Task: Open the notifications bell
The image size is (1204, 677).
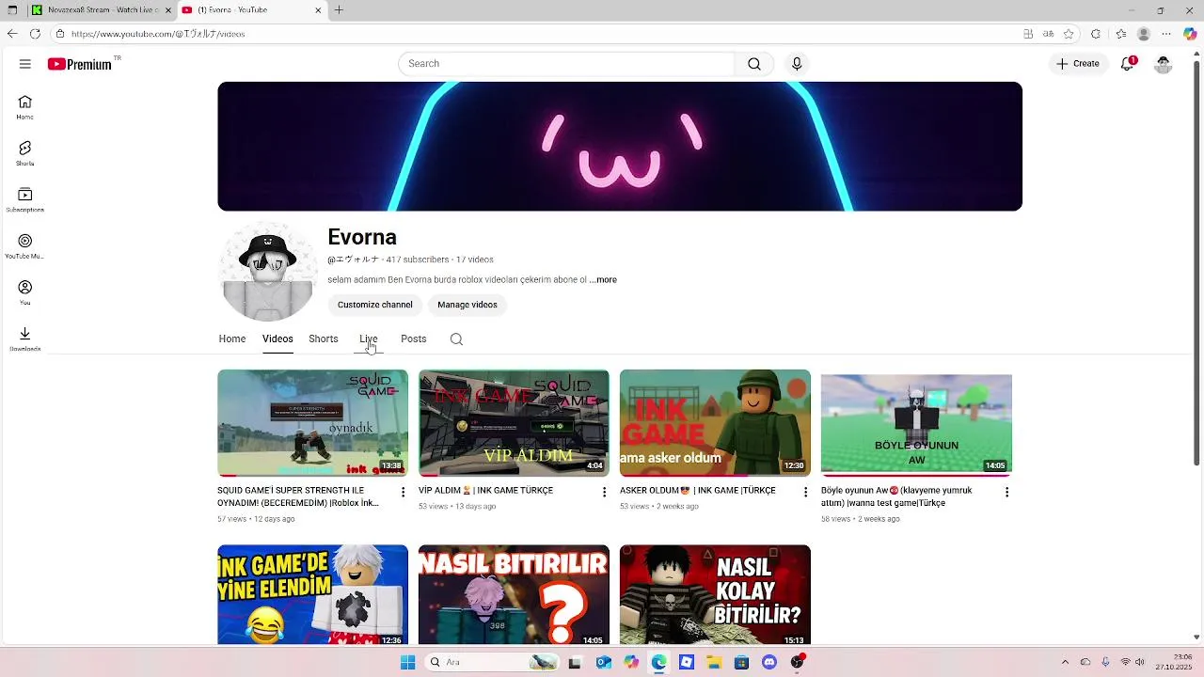Action: coord(1127,64)
